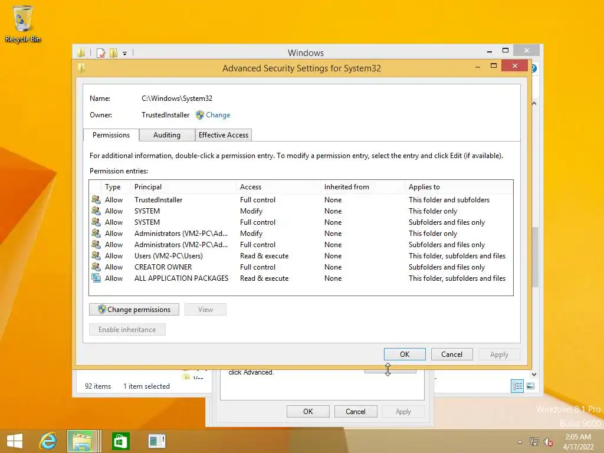The image size is (604, 453).
Task: Click the Inherited from column header
Action: [363, 187]
